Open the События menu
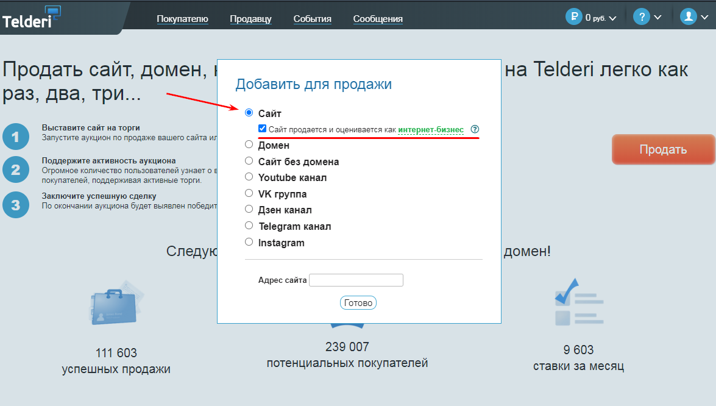The image size is (716, 406). (x=313, y=19)
